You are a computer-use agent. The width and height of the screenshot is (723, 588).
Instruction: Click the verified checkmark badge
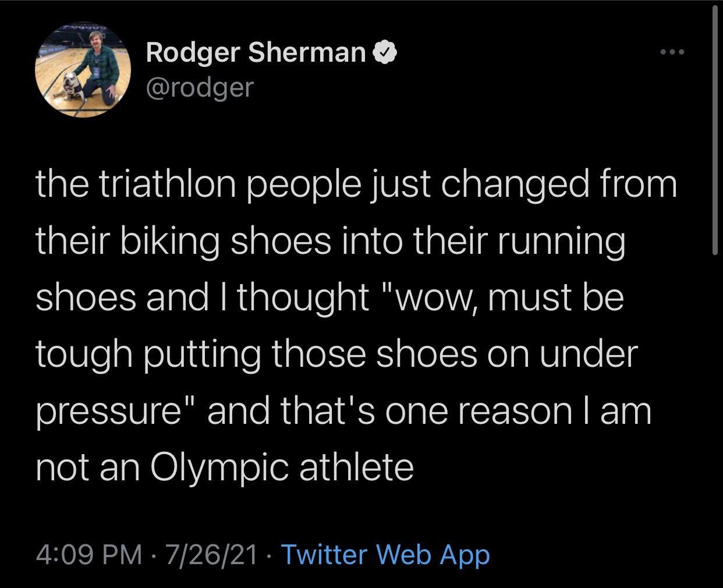[385, 53]
